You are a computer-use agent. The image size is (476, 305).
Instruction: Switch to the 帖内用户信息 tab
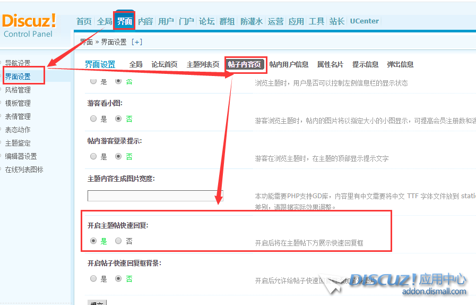point(289,64)
